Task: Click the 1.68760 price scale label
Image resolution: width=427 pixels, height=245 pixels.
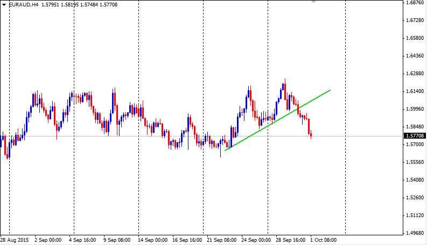Action: click(415, 3)
